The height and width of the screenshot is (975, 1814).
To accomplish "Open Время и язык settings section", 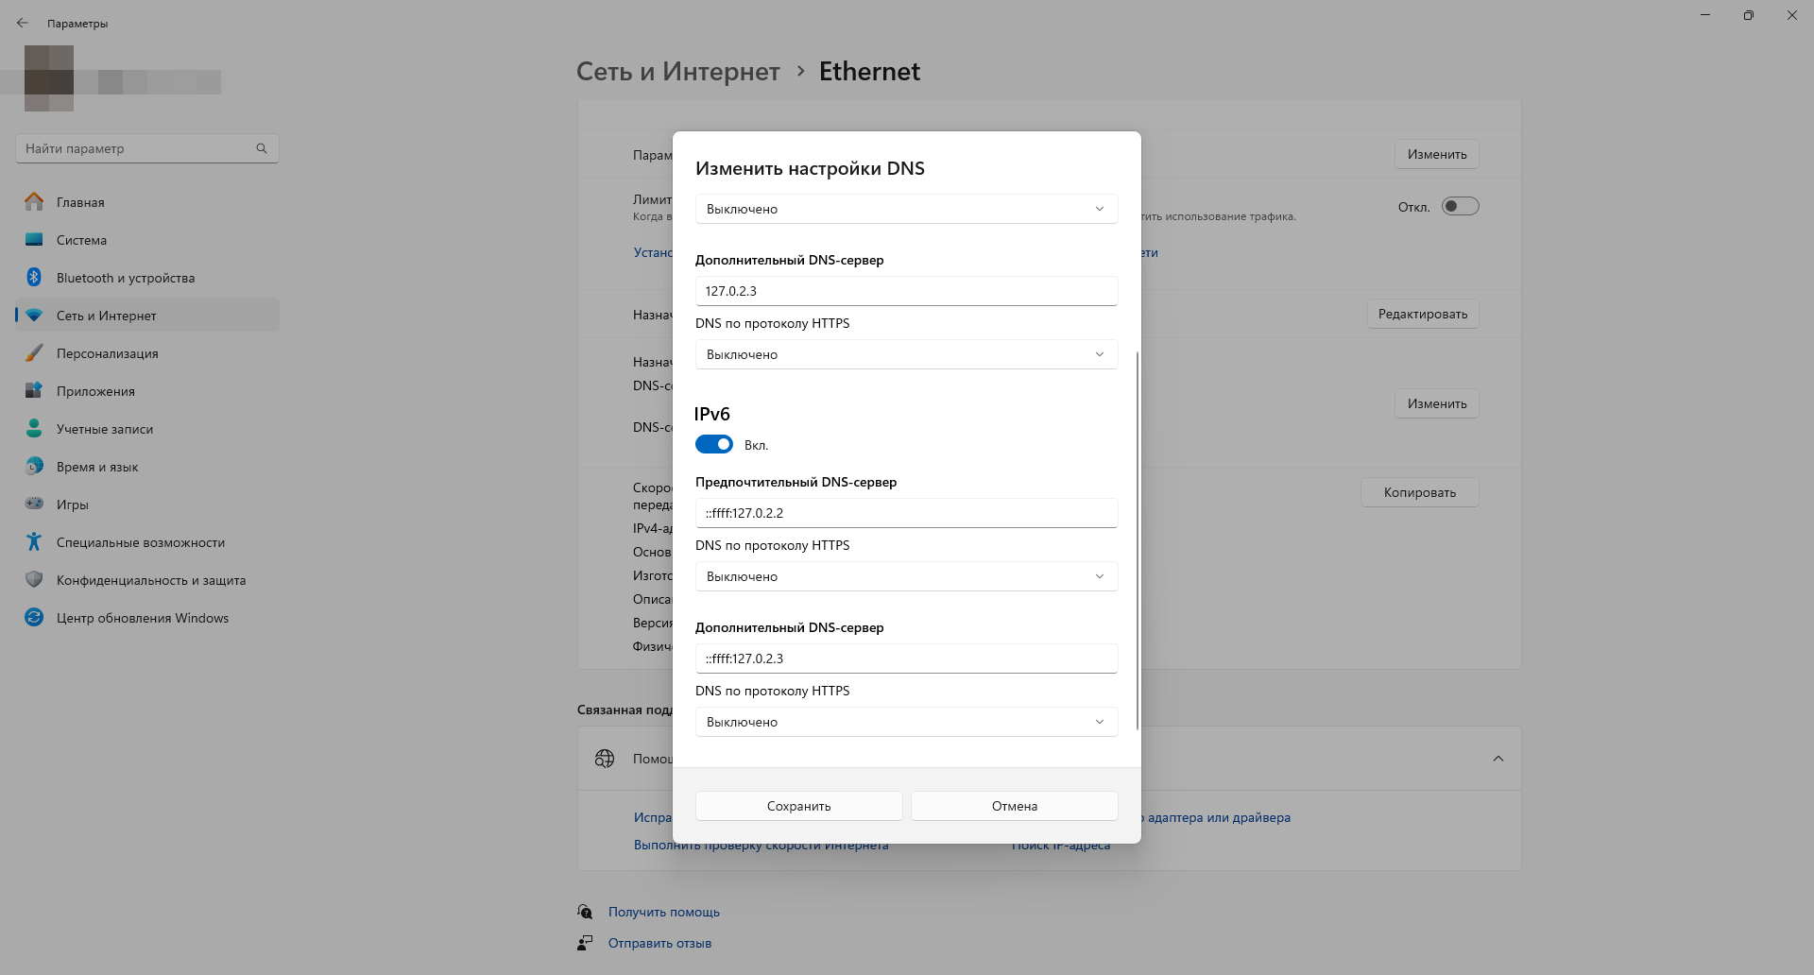I will point(96,467).
